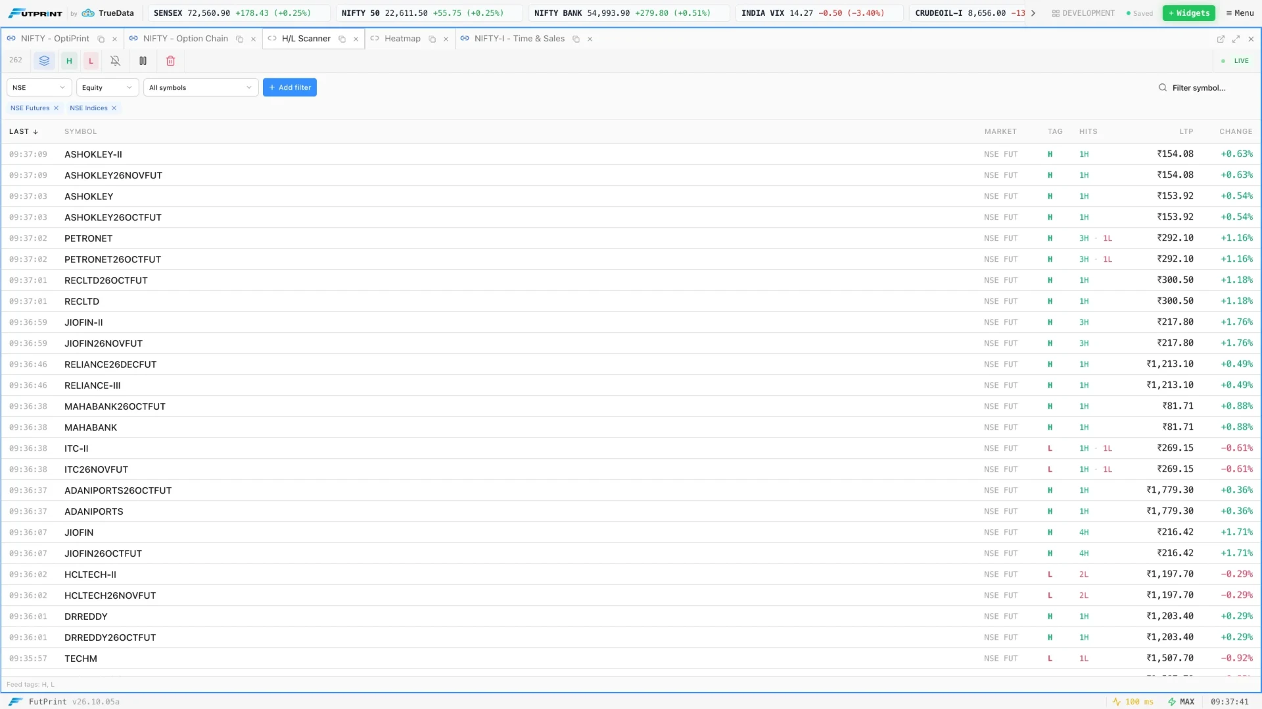The width and height of the screenshot is (1262, 709).
Task: Remove the NSE Futures filter chip
Action: click(x=56, y=108)
